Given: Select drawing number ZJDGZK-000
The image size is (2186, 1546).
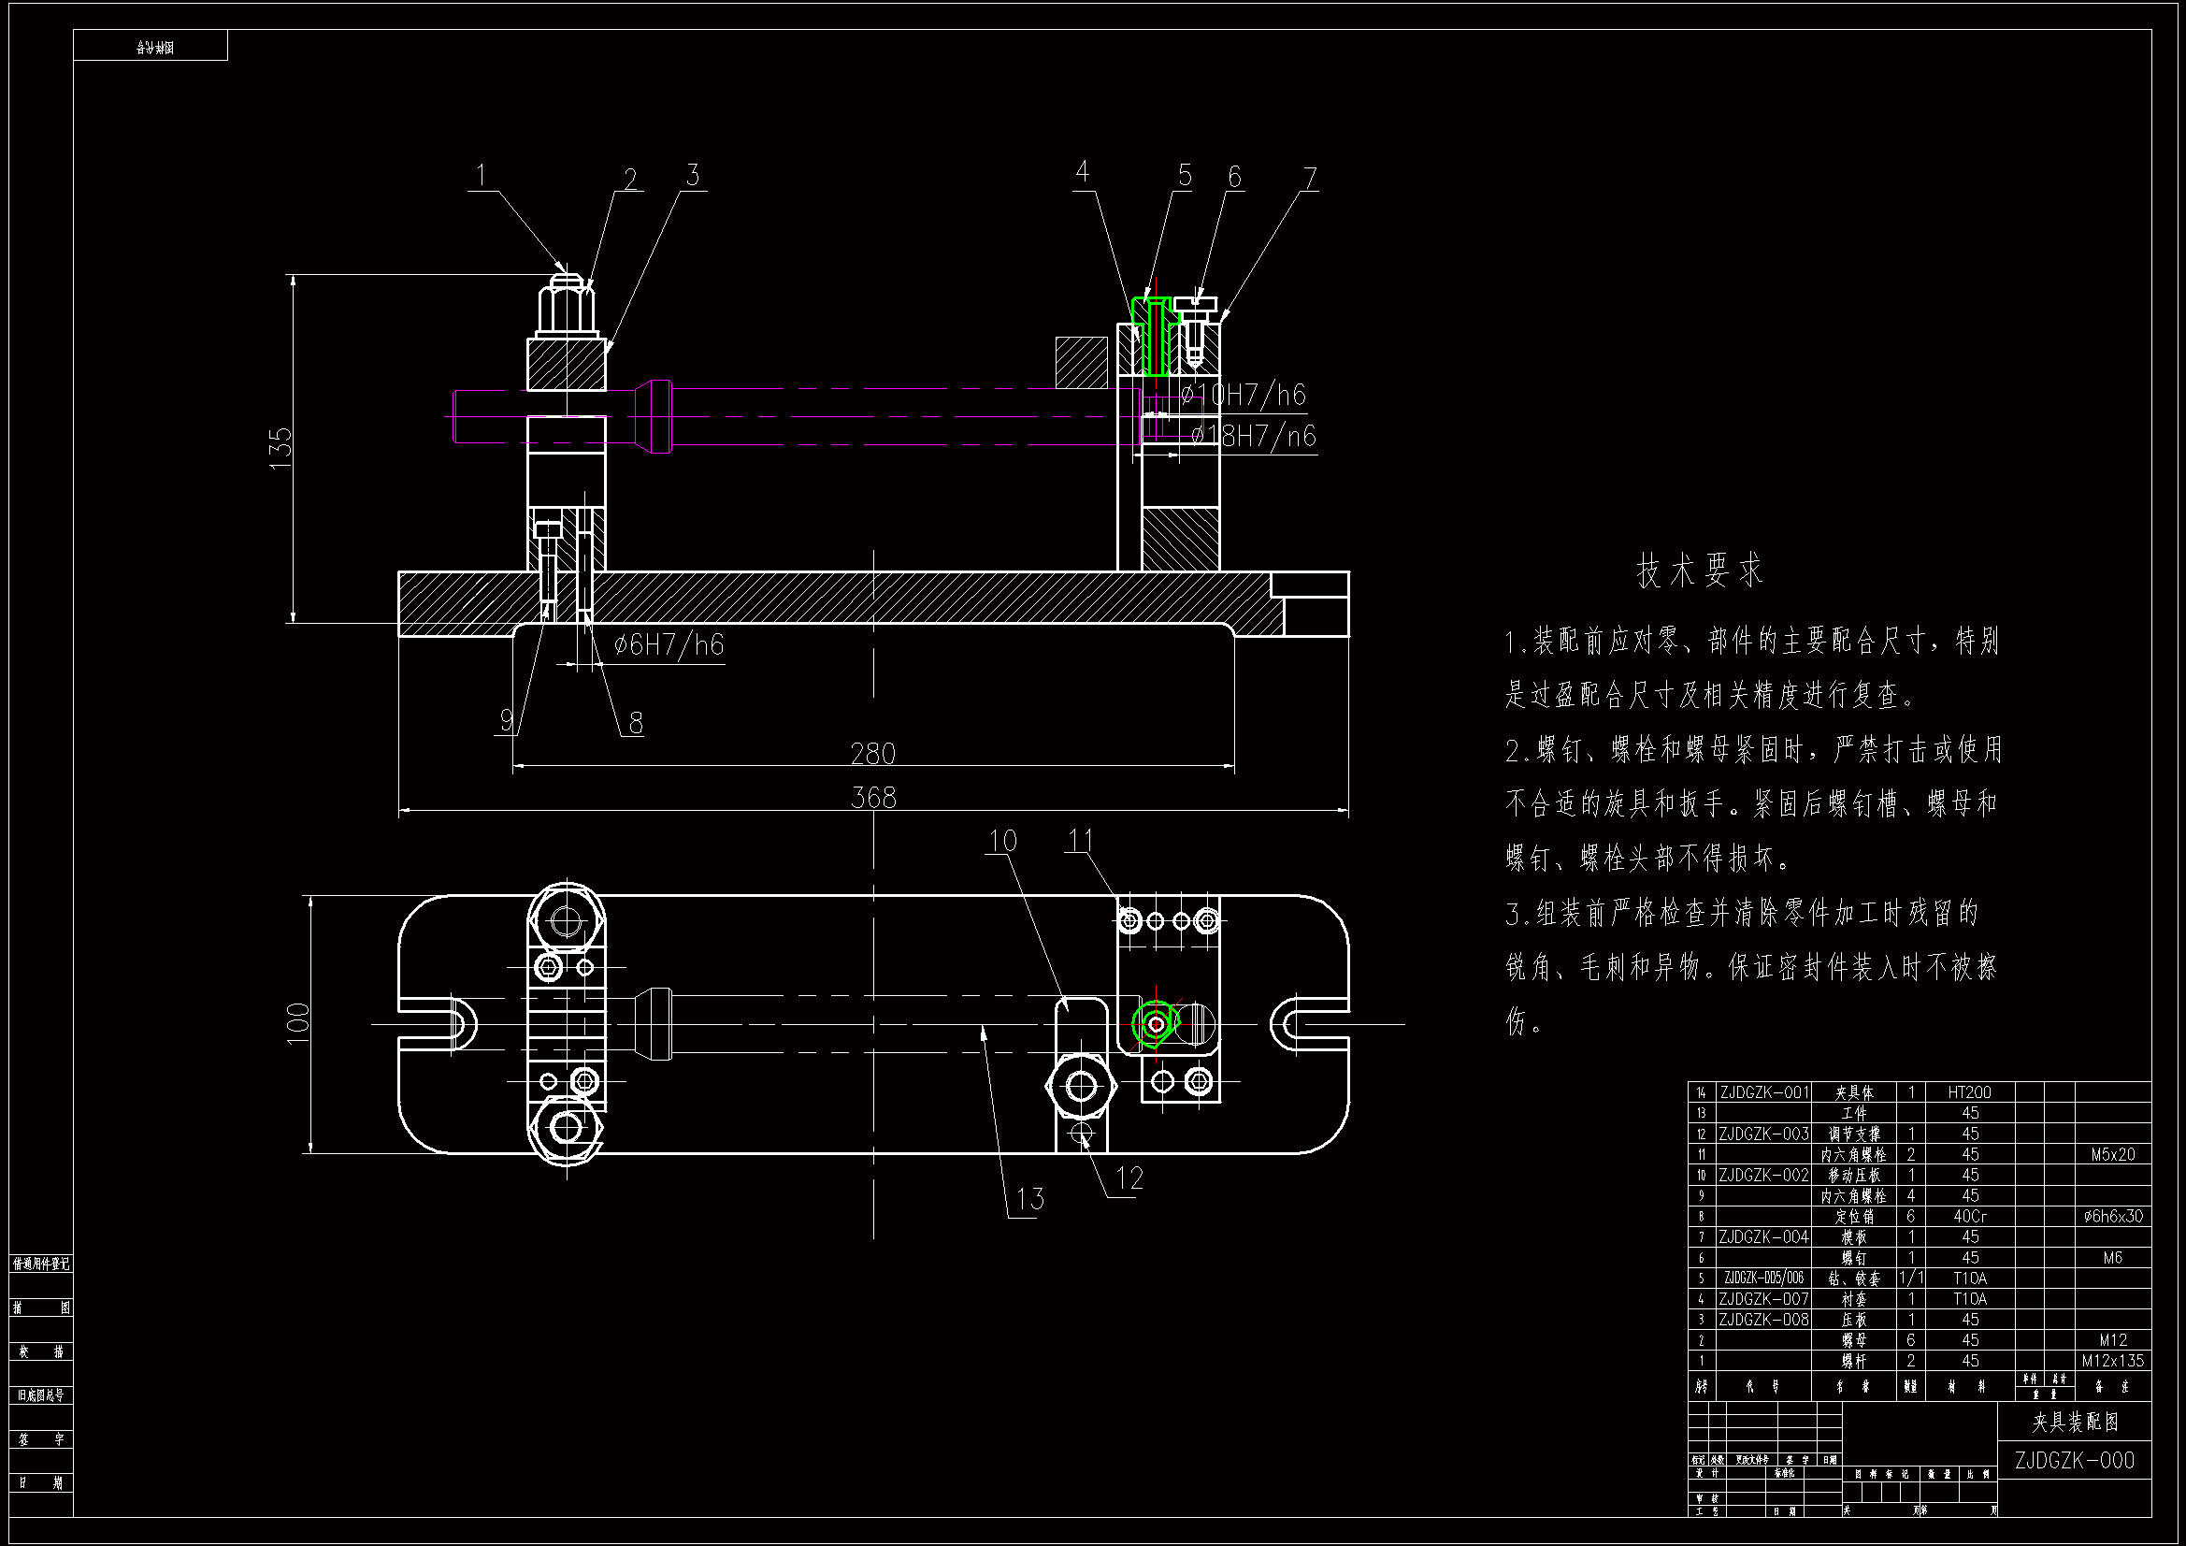Looking at the screenshot, I should point(2075,1461).
